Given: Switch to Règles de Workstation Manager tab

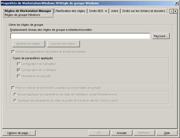Looking at the screenshot, I should (x=28, y=13).
